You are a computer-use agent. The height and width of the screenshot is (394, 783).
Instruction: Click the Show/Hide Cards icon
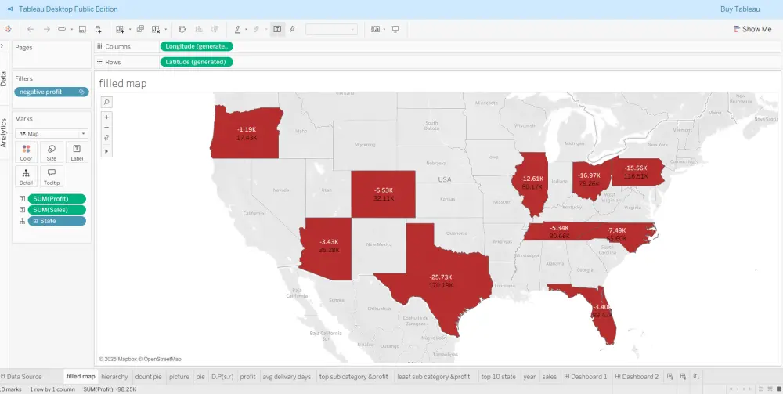[376, 30]
